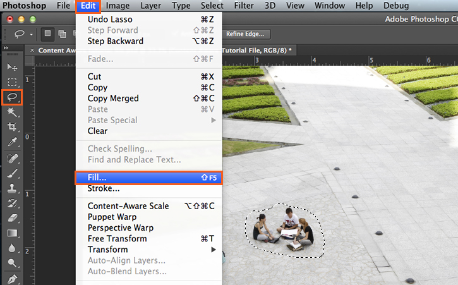Enable New Selection mode in options bar
The height and width of the screenshot is (285, 458).
[48, 34]
